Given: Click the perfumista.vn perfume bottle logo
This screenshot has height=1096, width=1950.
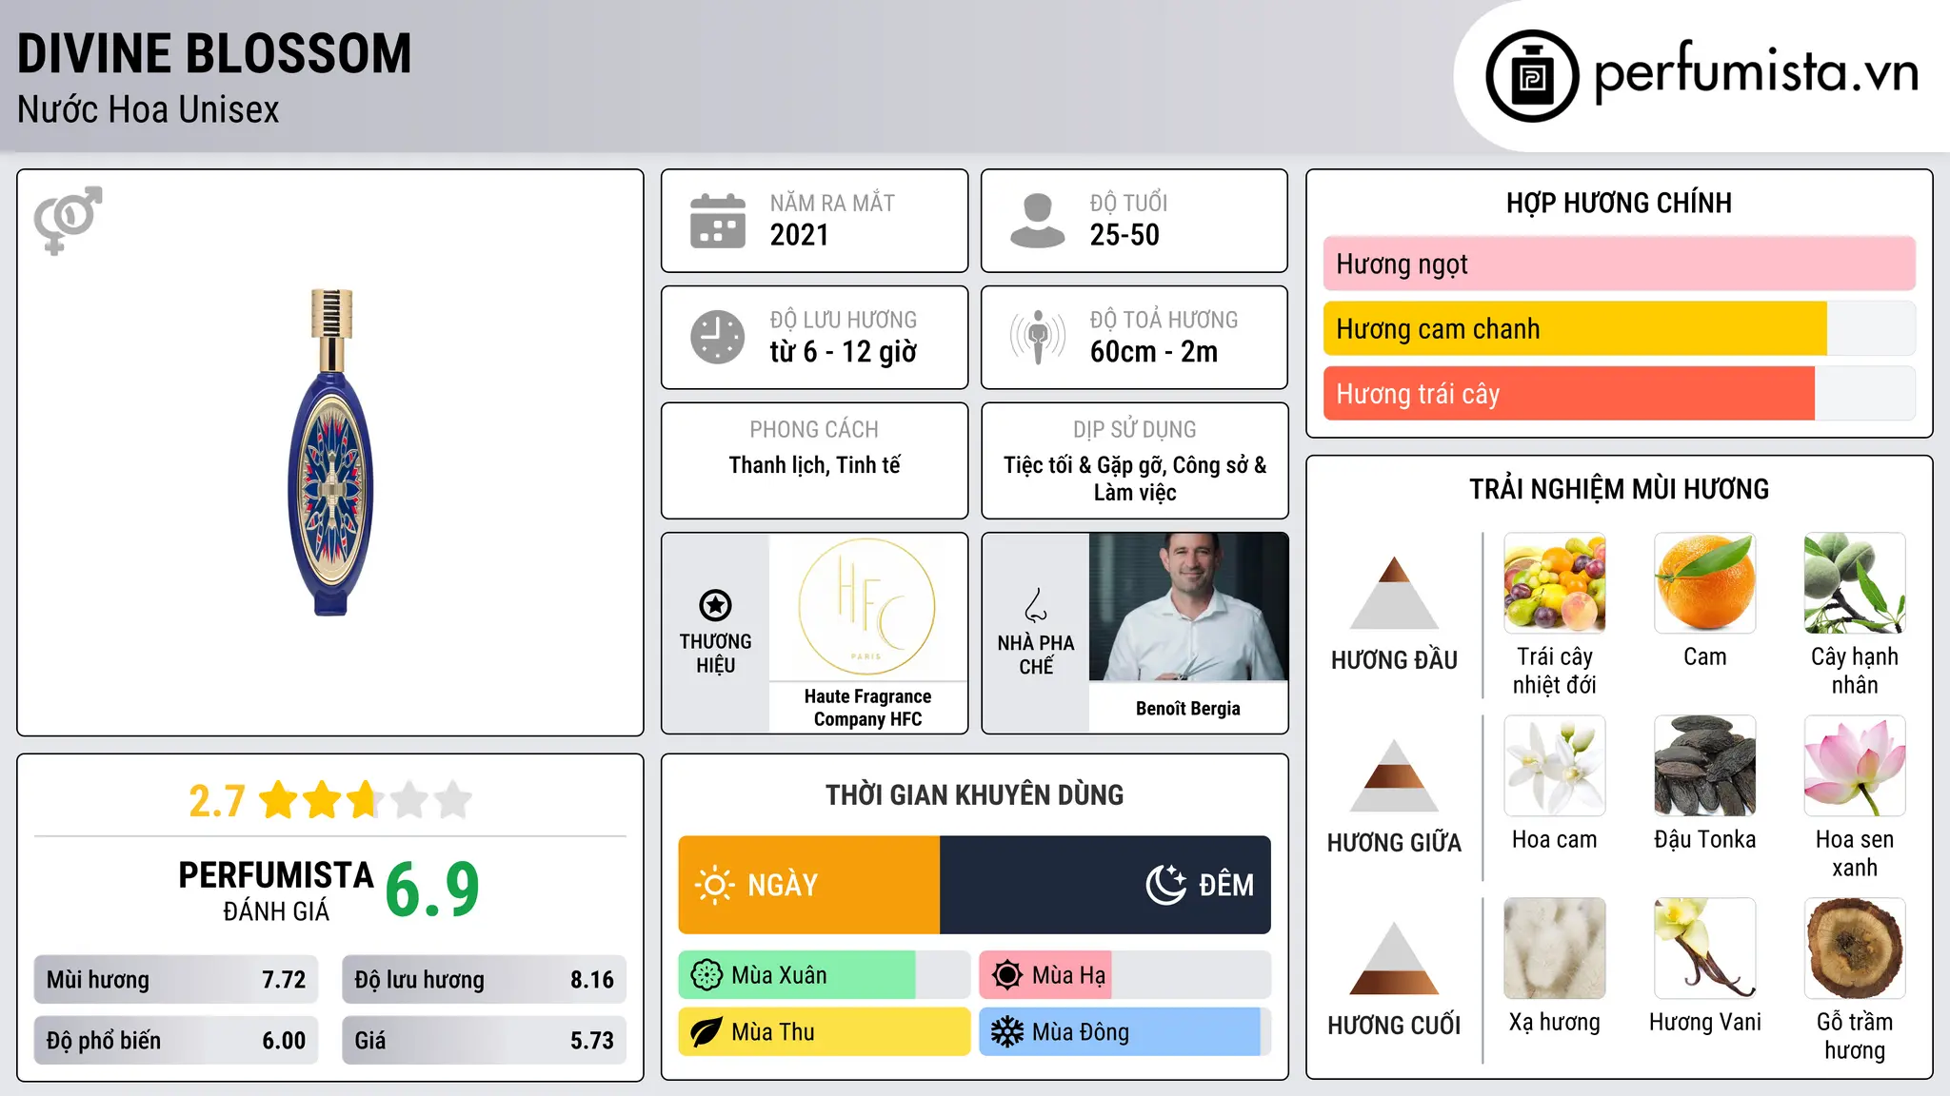Looking at the screenshot, I should pos(1532,76).
